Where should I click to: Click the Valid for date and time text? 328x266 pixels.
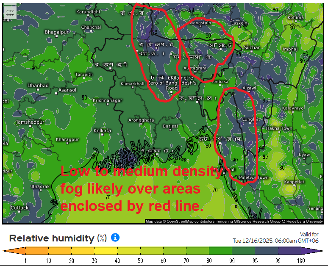(x=275, y=238)
